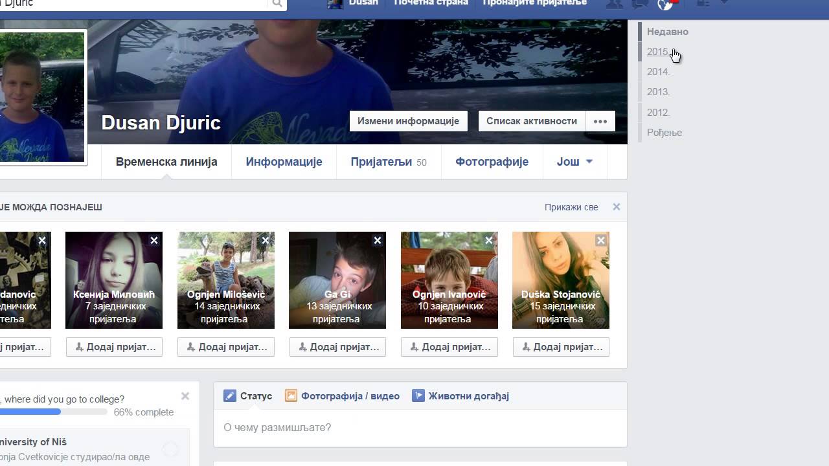The height and width of the screenshot is (466, 829).
Task: Dismiss Ognjen Ivanović suggestion
Action: (489, 241)
